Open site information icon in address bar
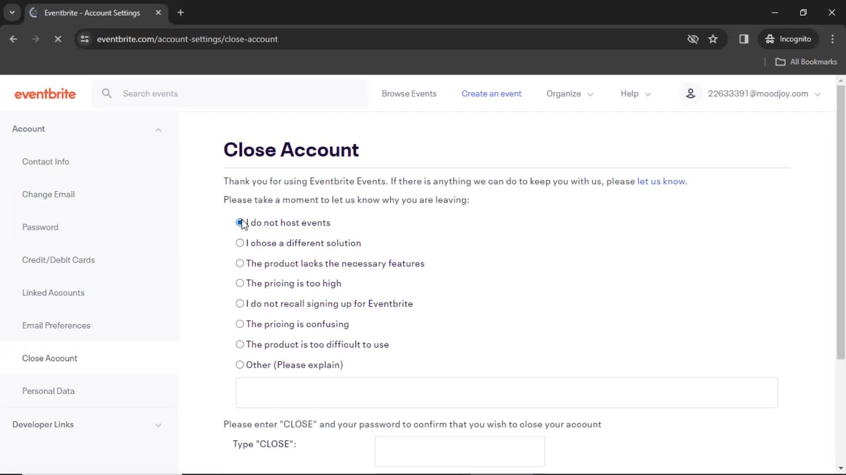Image resolution: width=846 pixels, height=475 pixels. pyautogui.click(x=85, y=39)
